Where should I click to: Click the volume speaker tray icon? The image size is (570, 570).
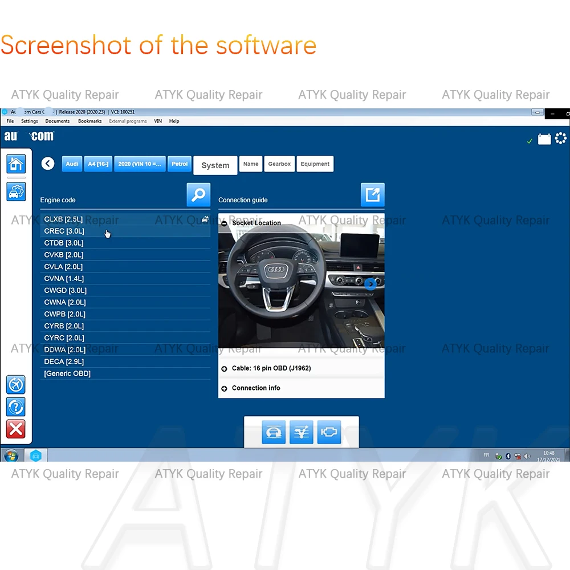[x=527, y=456]
